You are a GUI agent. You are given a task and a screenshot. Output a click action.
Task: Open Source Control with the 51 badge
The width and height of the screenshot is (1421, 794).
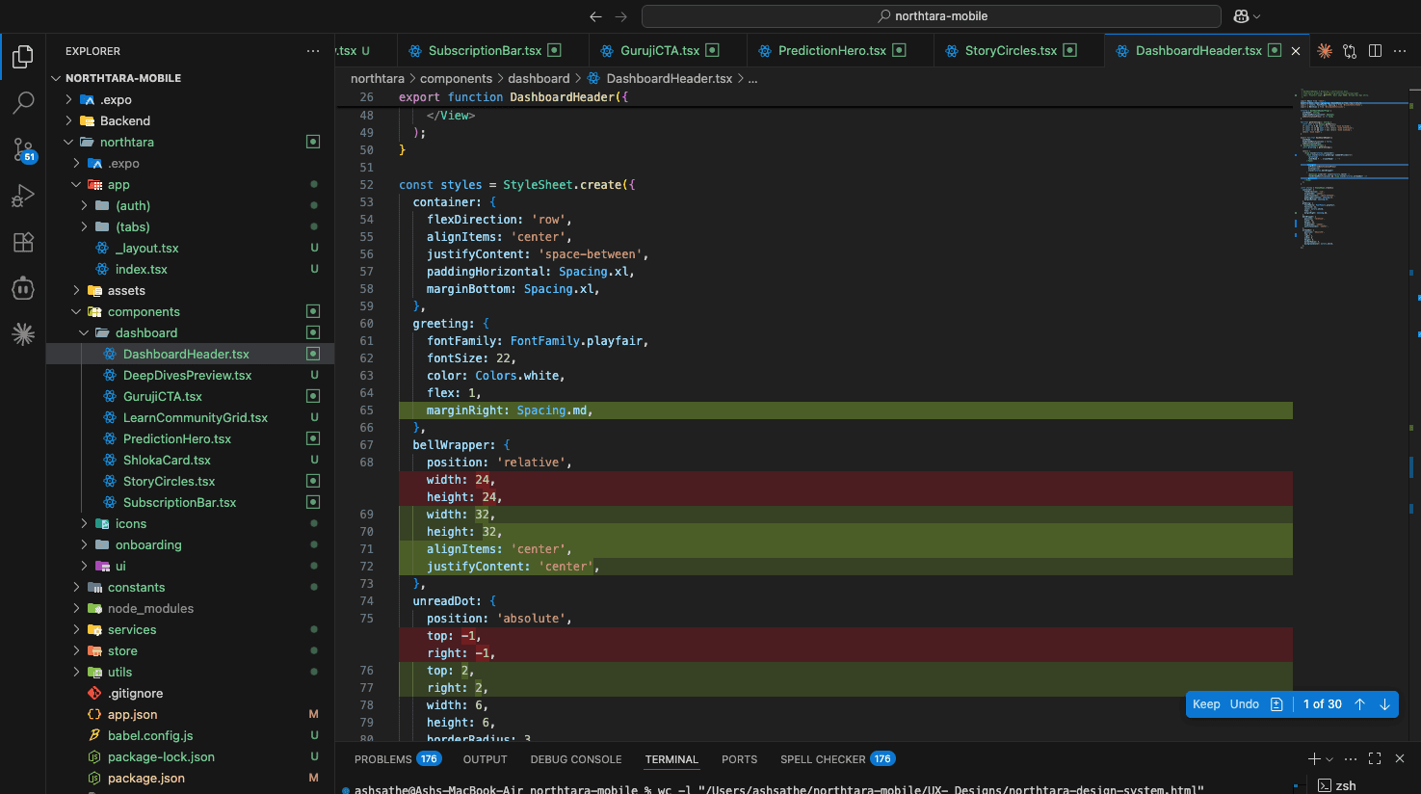click(x=23, y=149)
